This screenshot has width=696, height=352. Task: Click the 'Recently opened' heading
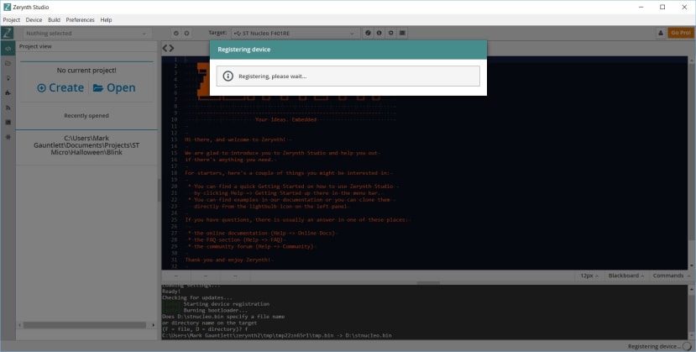tap(86, 115)
